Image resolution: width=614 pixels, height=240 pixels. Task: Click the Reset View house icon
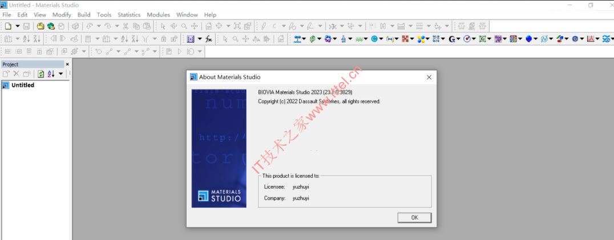coord(209,26)
